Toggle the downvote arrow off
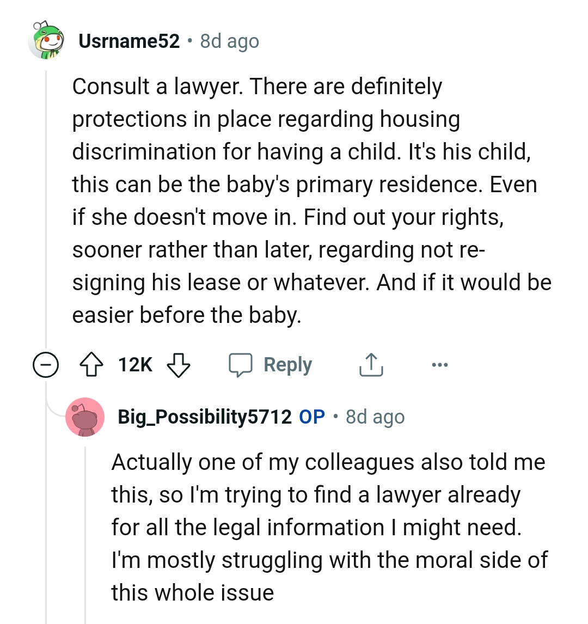588x624 pixels. pos(180,364)
